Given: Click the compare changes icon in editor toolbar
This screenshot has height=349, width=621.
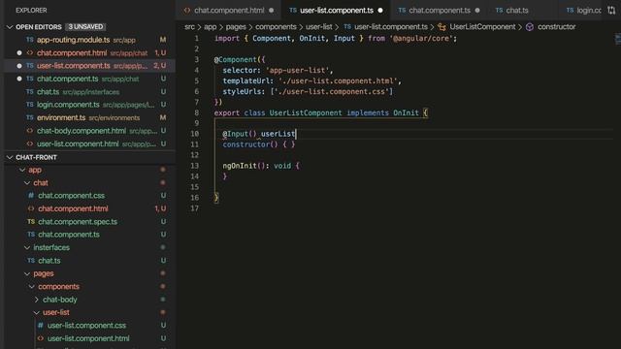Looking at the screenshot, I should [611, 11].
